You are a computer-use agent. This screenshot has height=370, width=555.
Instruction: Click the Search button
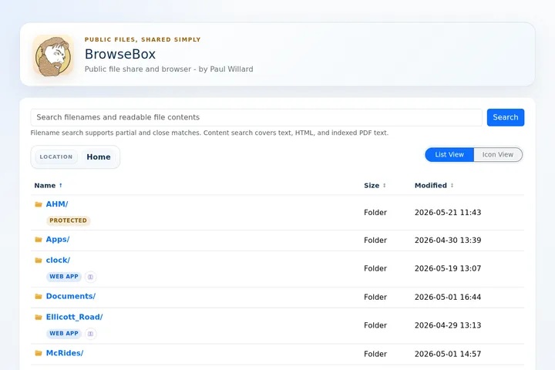(506, 117)
